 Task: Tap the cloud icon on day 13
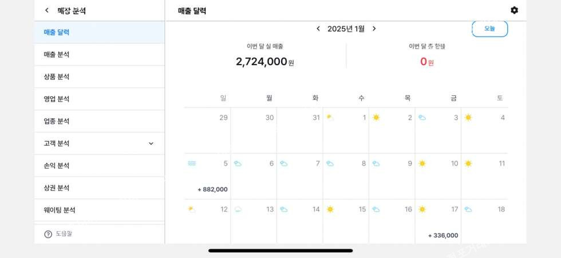pos(238,209)
